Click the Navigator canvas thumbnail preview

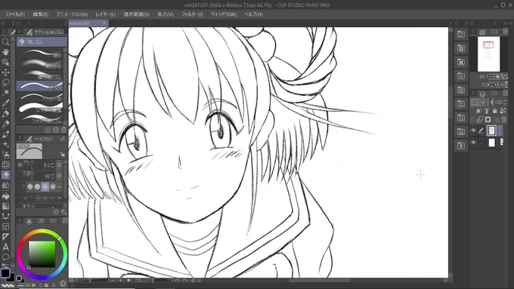pyautogui.click(x=488, y=54)
